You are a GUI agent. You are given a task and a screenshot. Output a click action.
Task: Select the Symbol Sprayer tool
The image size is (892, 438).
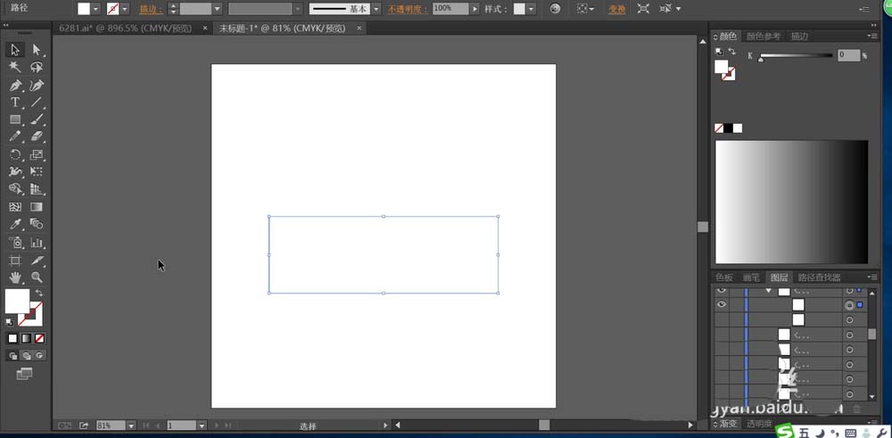[15, 243]
